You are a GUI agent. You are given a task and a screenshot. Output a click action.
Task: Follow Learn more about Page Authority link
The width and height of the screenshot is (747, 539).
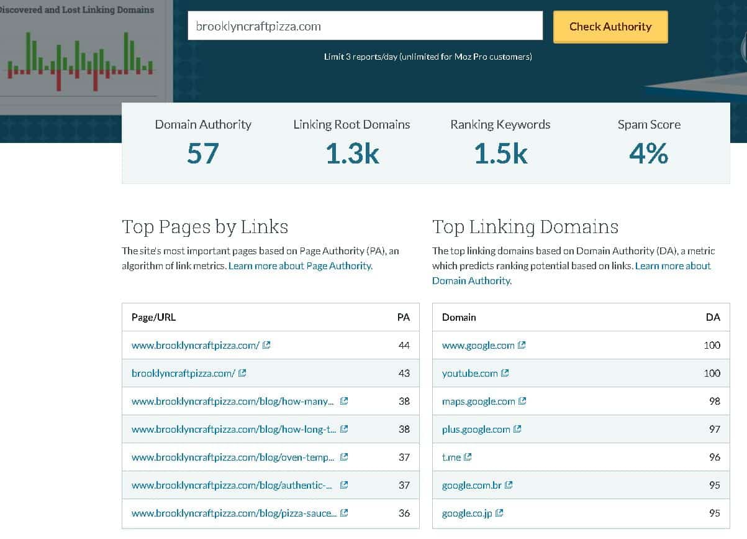[x=301, y=266]
